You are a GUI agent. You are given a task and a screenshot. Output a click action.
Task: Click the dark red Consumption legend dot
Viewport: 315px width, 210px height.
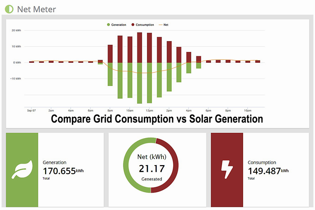[x=133, y=25]
